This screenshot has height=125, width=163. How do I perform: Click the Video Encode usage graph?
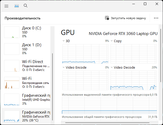tap(85, 80)
